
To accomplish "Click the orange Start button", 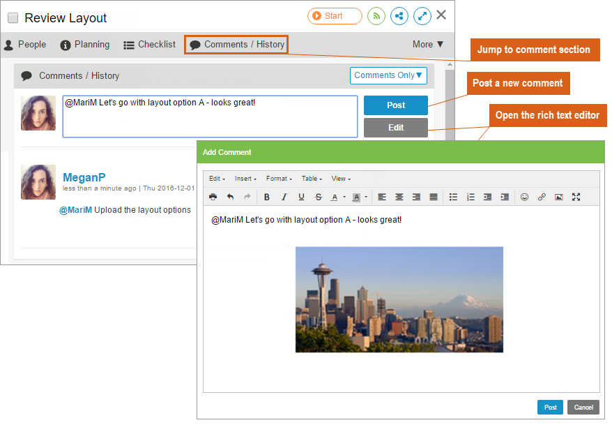I will [335, 16].
